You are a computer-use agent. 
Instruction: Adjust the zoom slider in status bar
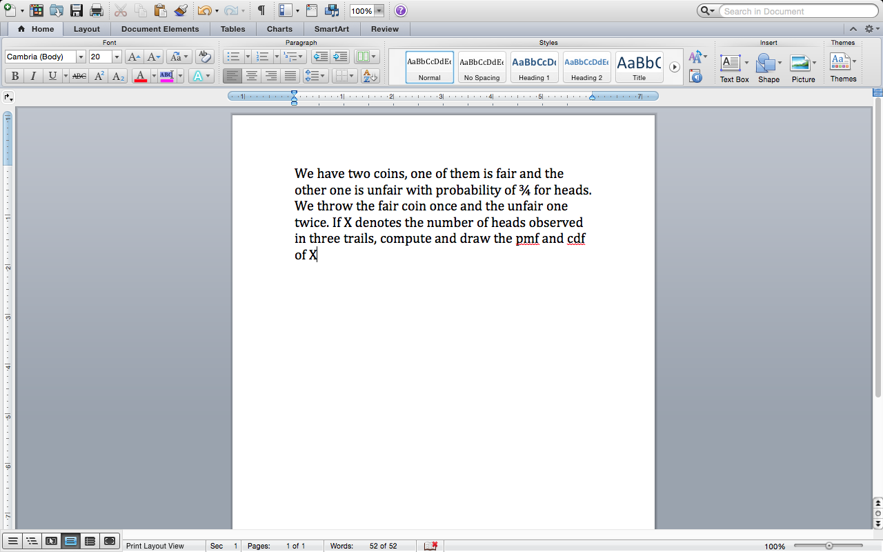(x=829, y=546)
